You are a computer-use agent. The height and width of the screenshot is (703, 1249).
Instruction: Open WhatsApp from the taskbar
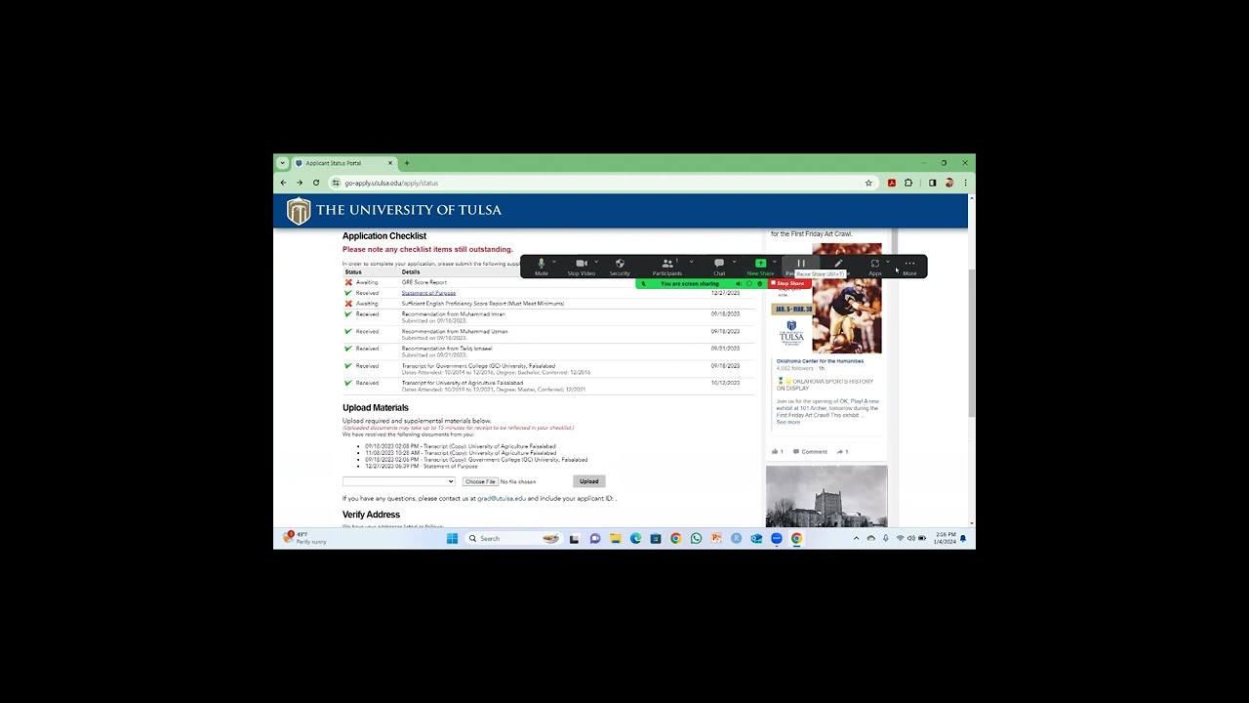[696, 538]
